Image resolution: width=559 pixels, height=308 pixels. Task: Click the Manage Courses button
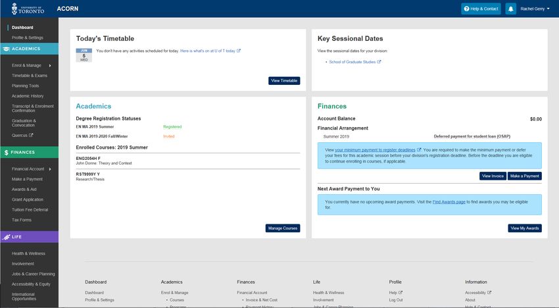[x=283, y=228]
